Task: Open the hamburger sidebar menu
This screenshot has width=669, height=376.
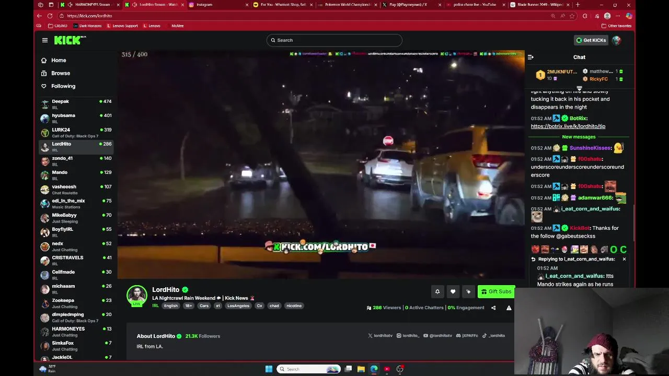Action: [x=45, y=40]
